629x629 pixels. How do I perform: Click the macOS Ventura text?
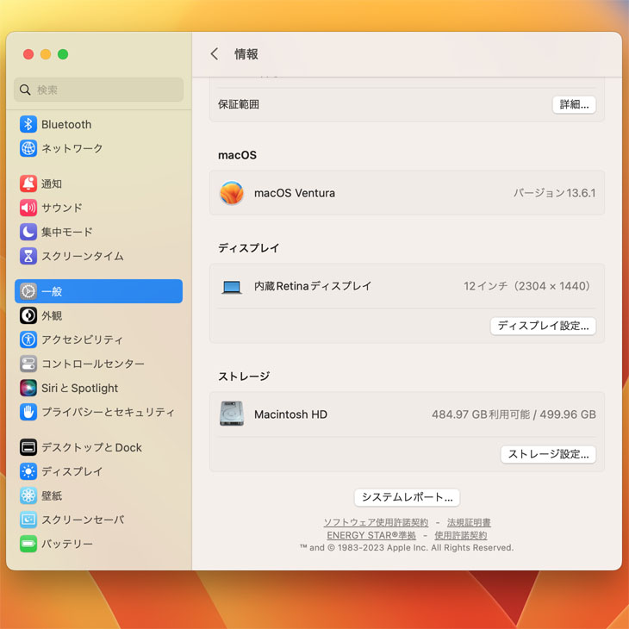click(295, 193)
